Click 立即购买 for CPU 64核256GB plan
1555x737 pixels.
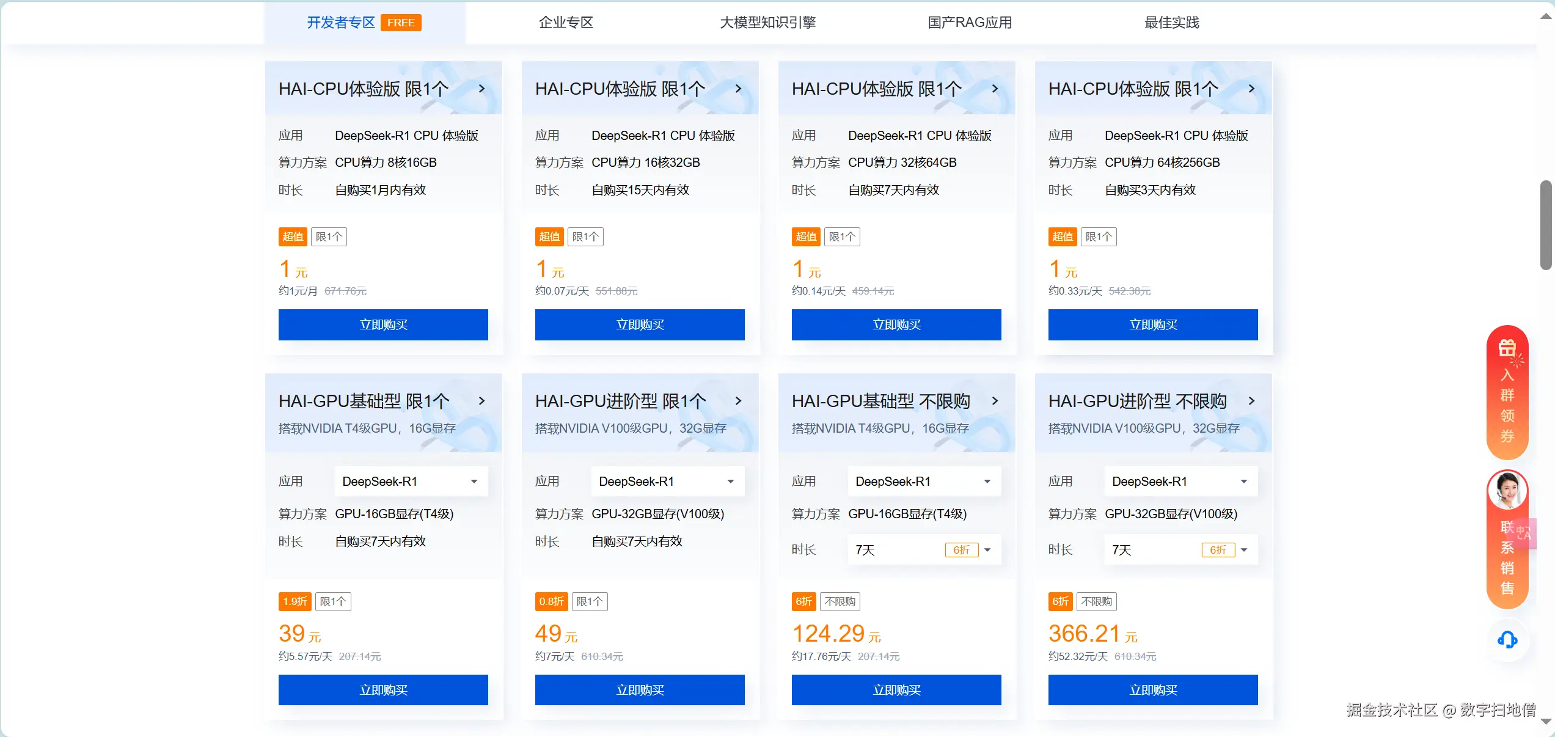tap(1153, 324)
